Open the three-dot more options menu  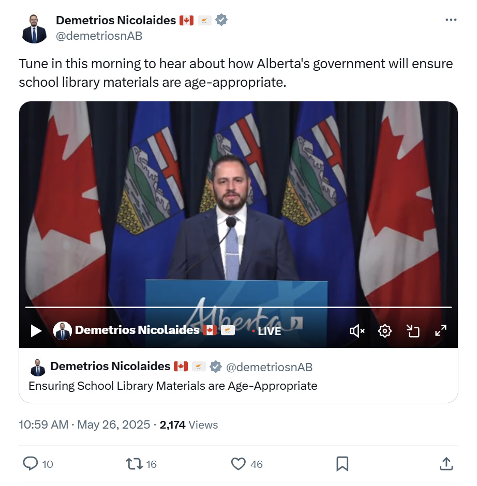[x=451, y=20]
